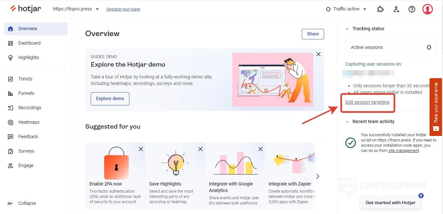Screen dimensions: 443x214
Task: Click the next arrow in suggestions carousel
Action: point(317,176)
